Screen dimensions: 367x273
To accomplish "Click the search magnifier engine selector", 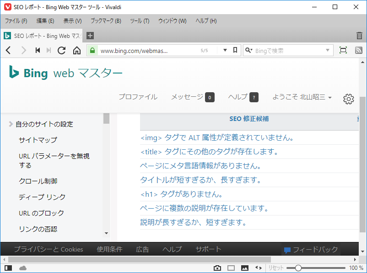I will [x=249, y=50].
